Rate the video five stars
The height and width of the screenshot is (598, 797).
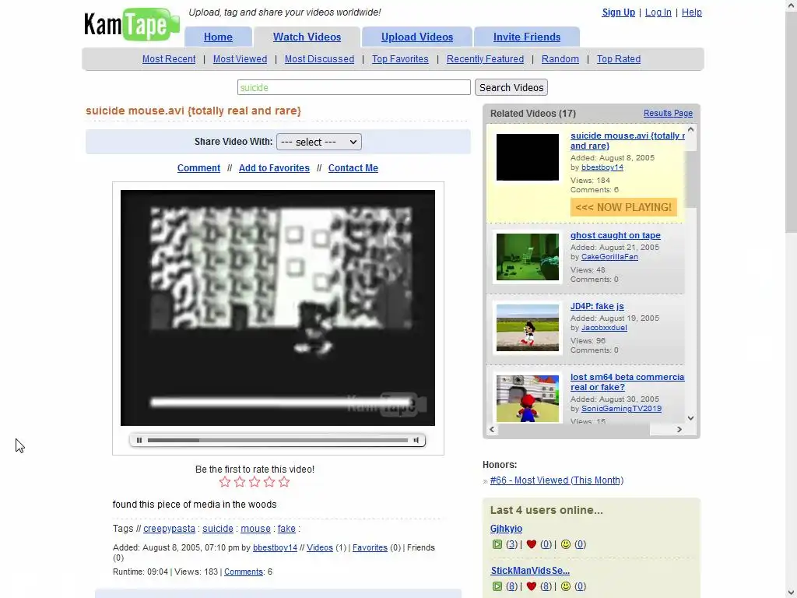[284, 482]
